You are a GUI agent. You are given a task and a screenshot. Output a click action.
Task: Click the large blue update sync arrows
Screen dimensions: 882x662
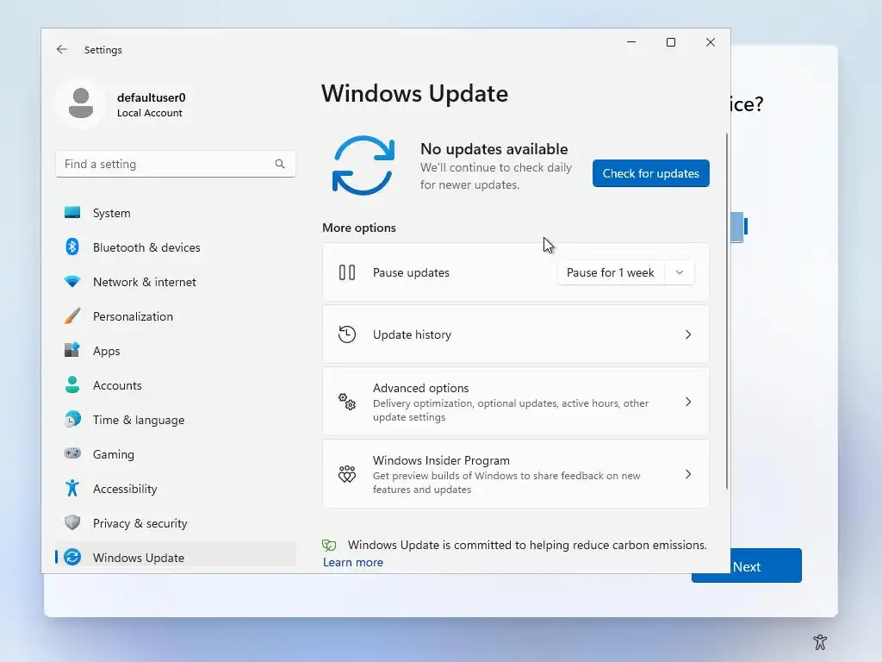click(x=363, y=165)
